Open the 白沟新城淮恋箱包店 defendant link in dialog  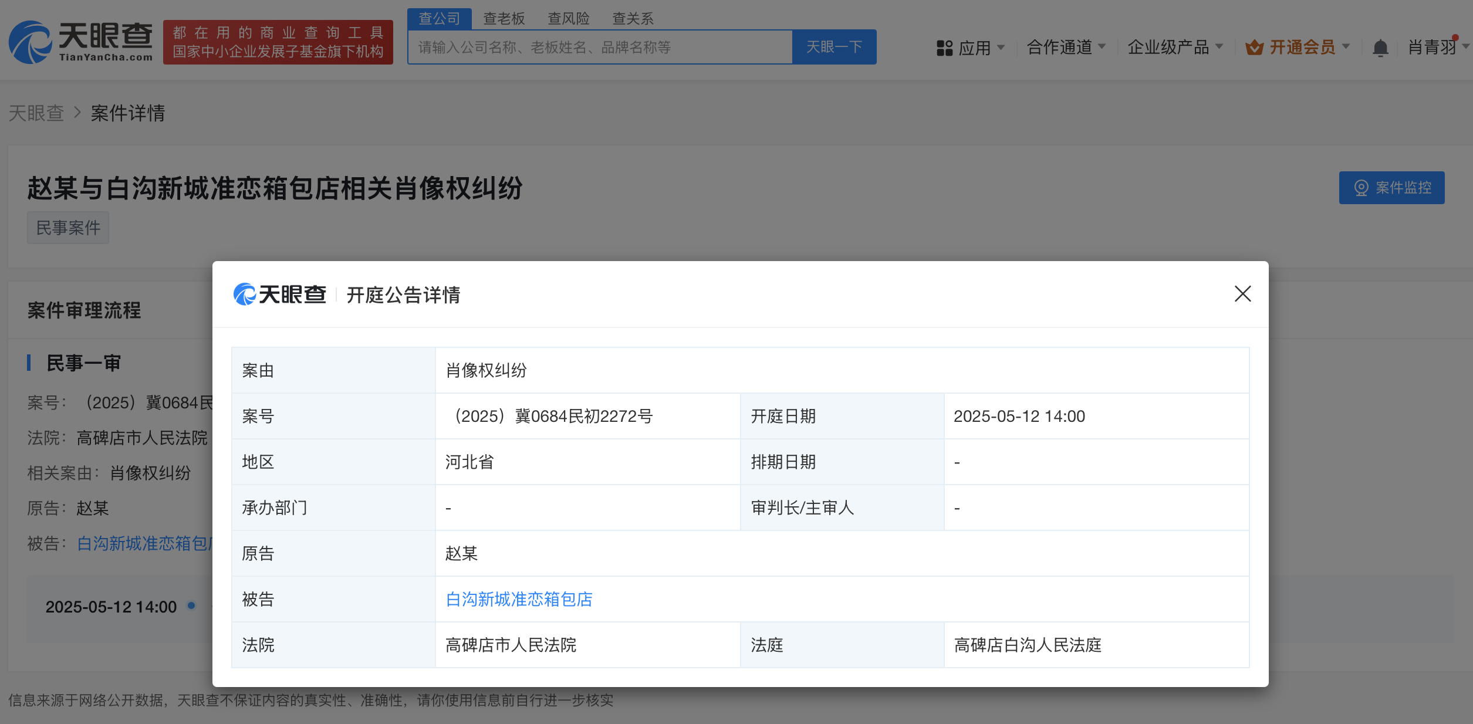pos(519,599)
